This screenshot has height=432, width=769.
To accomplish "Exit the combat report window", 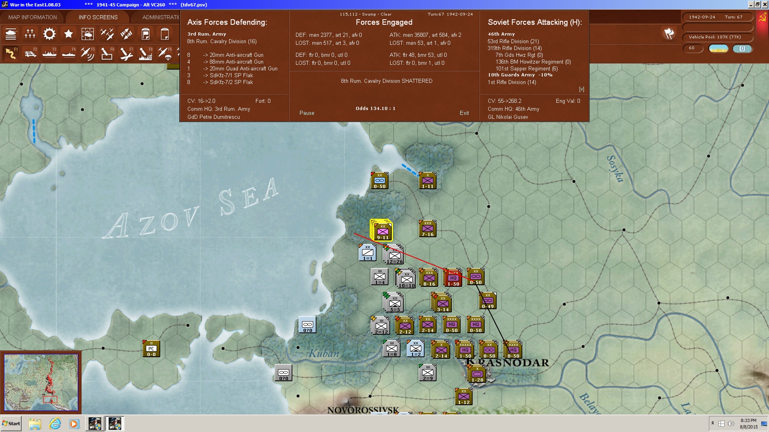I will click(464, 113).
